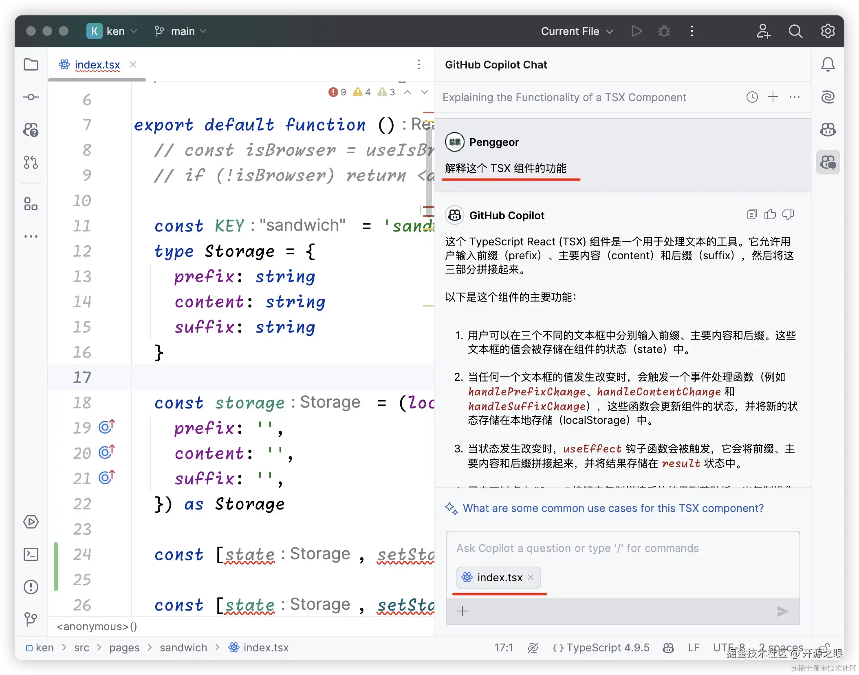Image resolution: width=859 pixels, height=675 pixels.
Task: Toggle GitHub Copilot Chat panel button
Action: click(x=828, y=162)
